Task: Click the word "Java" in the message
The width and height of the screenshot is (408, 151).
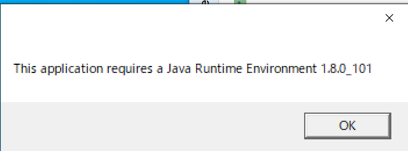Action: coord(179,69)
